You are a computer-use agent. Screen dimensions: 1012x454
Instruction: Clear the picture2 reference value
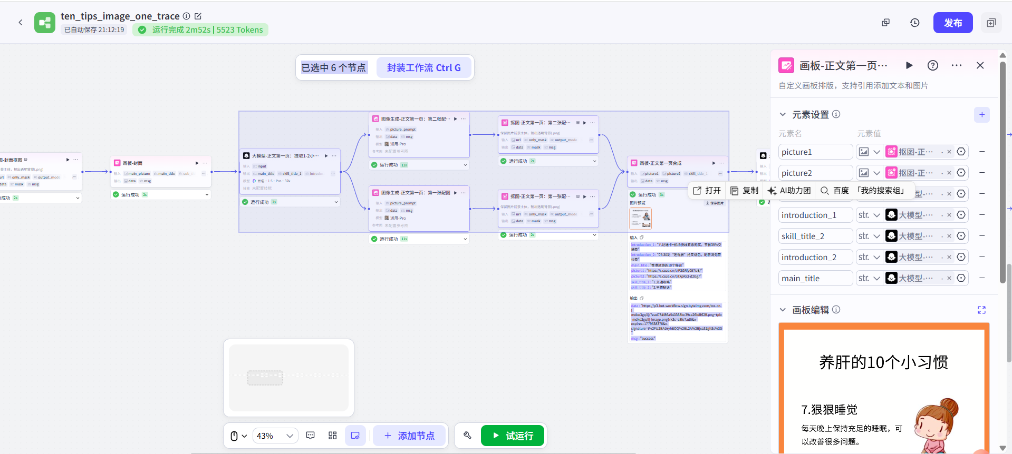point(949,173)
